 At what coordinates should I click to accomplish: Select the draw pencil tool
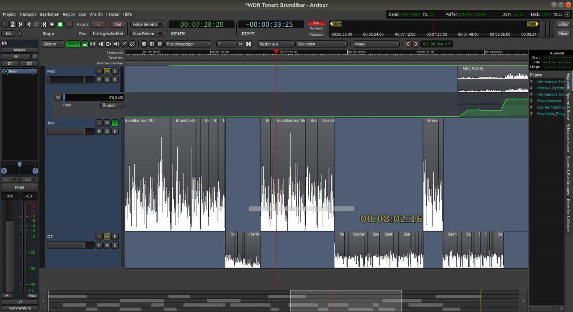(124, 44)
